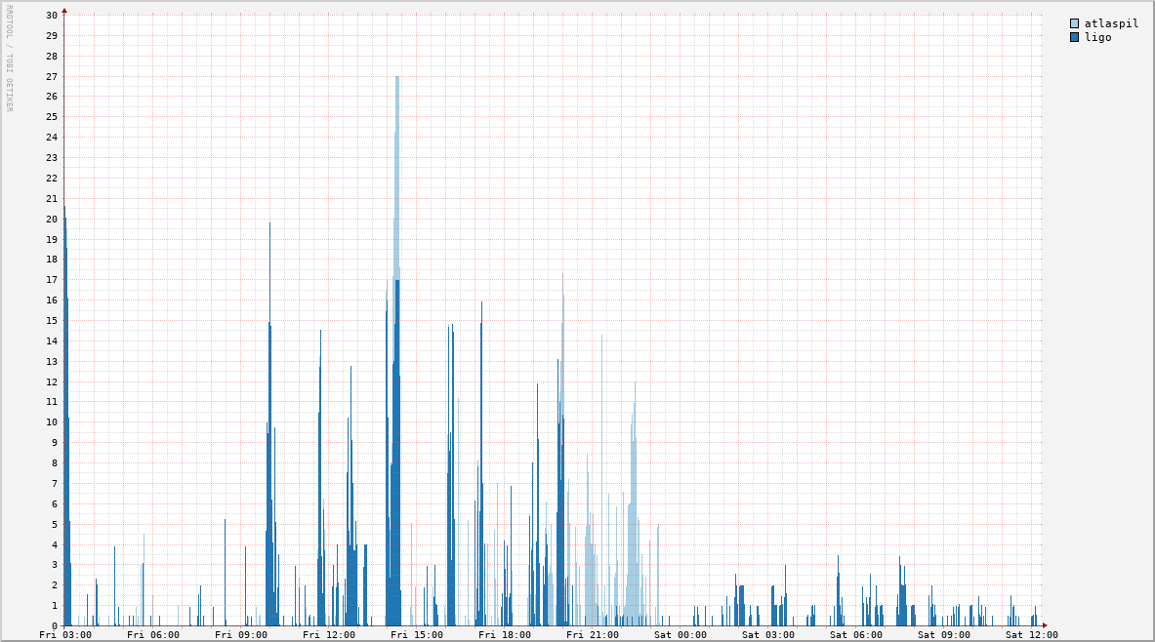The image size is (1155, 642).
Task: Click the Fri 03:00 x-axis label
Action: click(x=65, y=635)
